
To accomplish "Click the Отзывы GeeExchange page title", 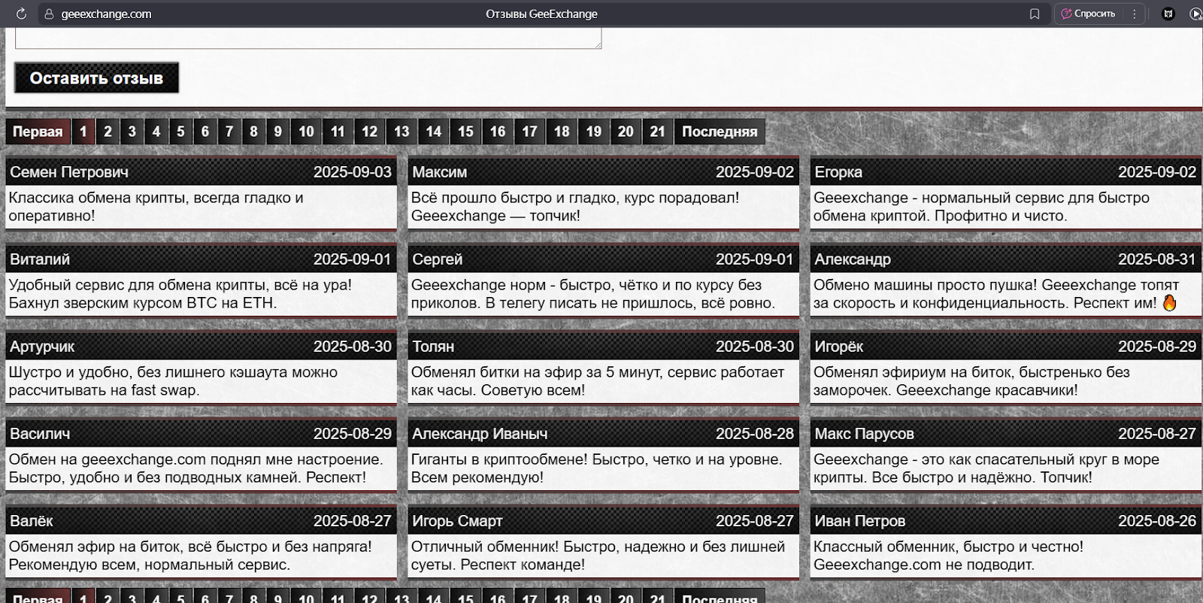I will [541, 14].
